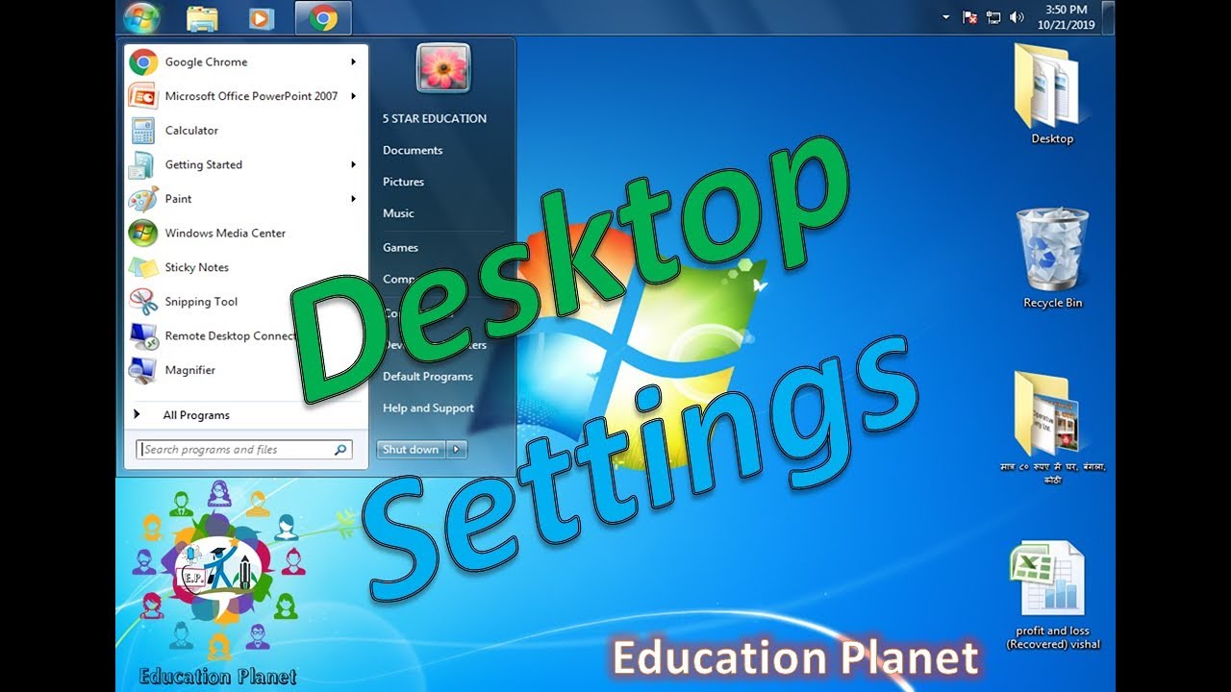Click the Snipping Tool label
This screenshot has height=692, width=1231.
201,302
